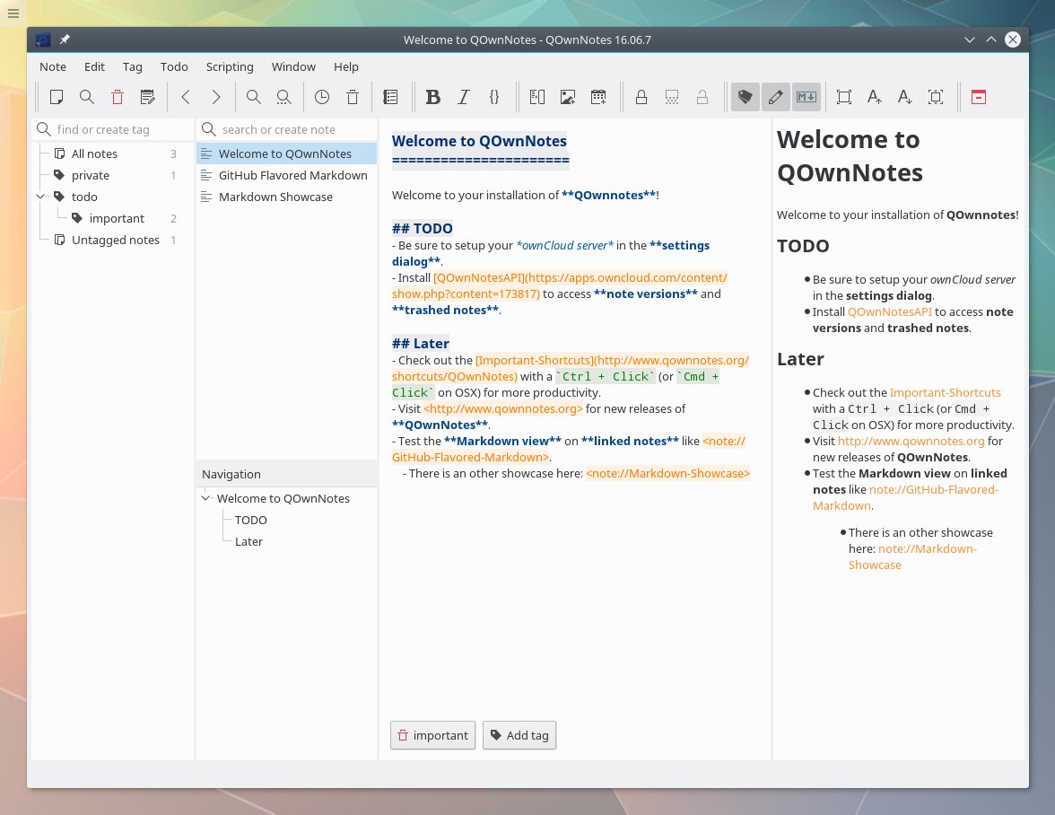Toggle the tag pane toolbar button

tap(745, 97)
